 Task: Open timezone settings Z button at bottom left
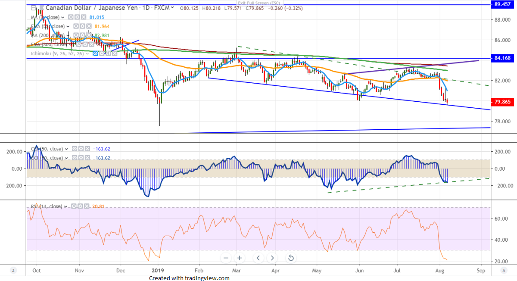(13, 270)
